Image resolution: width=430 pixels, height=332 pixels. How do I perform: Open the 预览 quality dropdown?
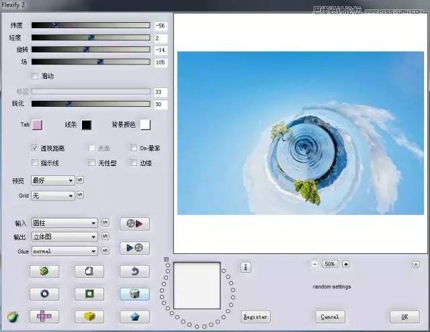coord(53,180)
